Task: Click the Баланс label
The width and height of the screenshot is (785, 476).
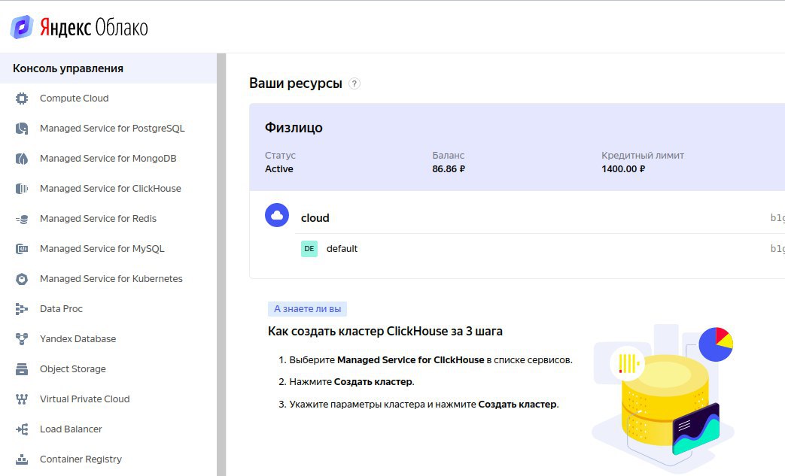Action: coord(448,156)
